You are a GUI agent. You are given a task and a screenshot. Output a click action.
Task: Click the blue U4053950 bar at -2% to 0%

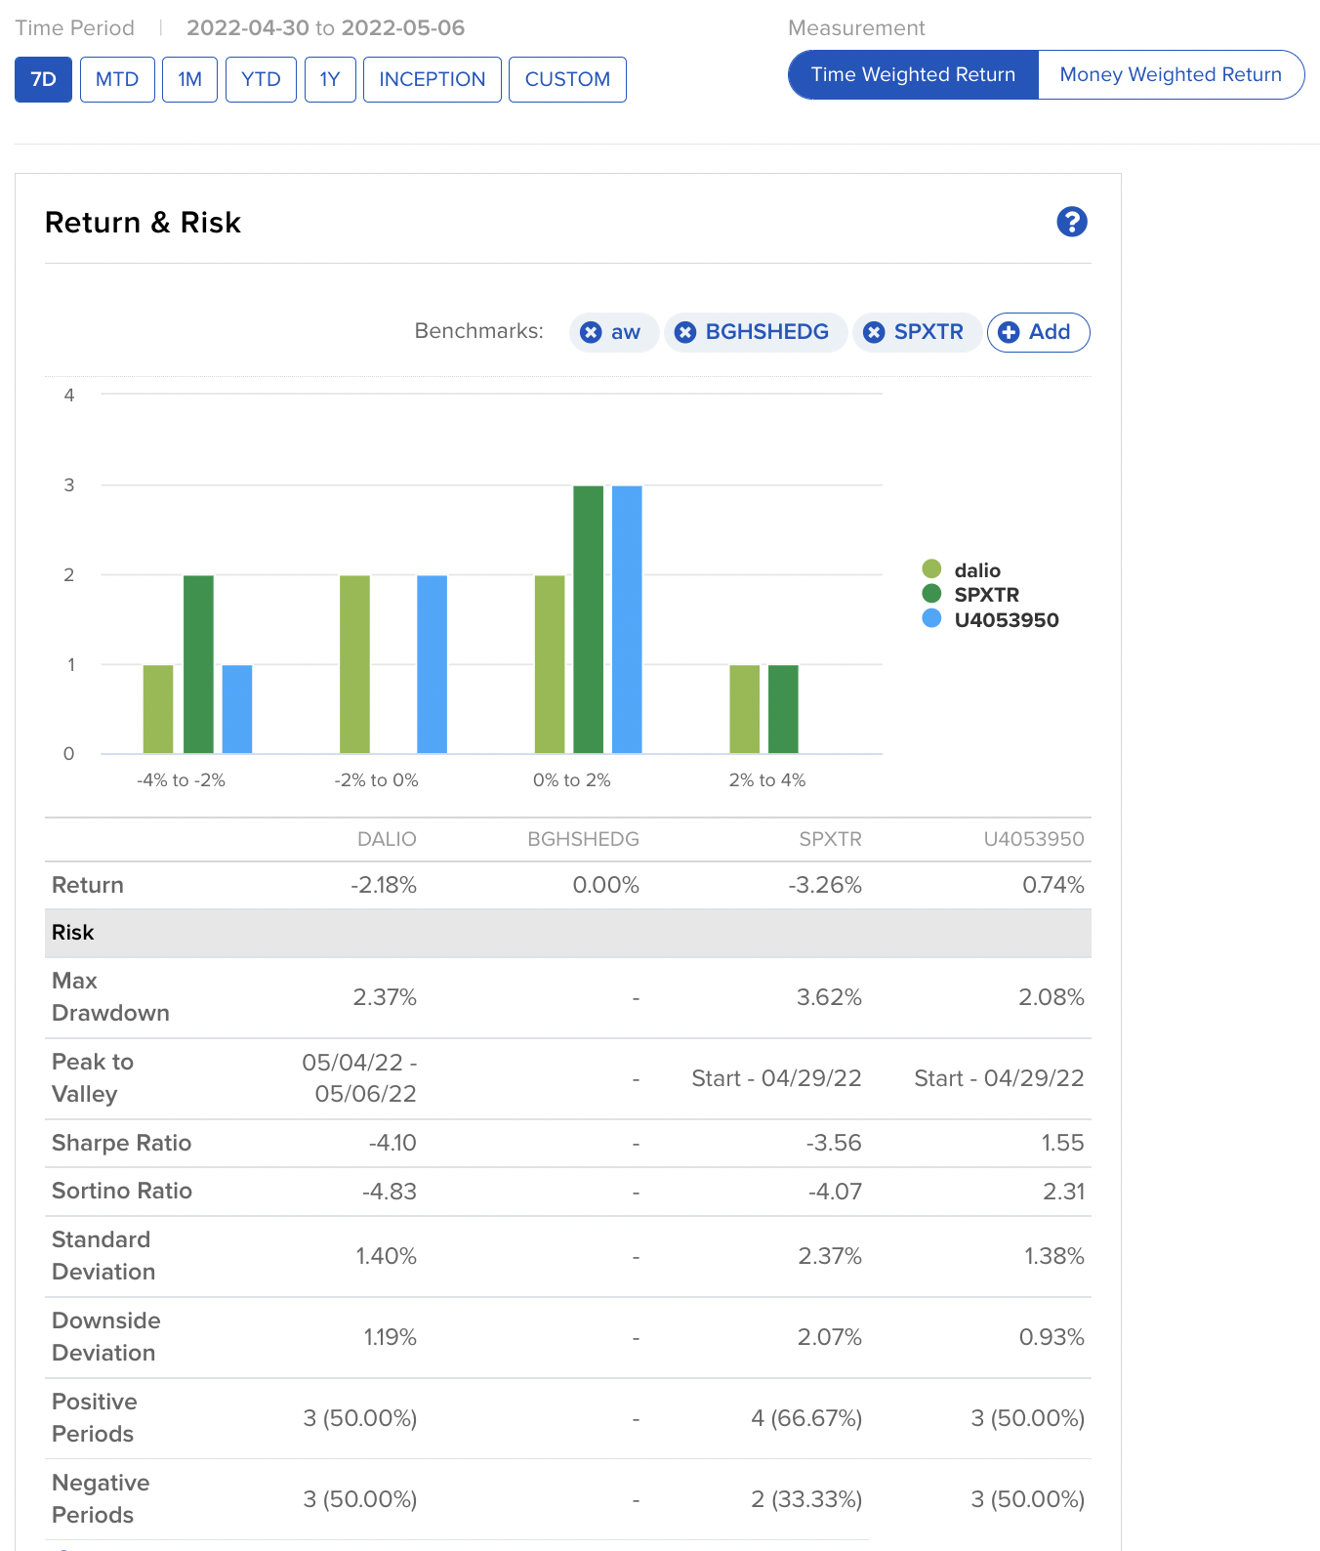(x=432, y=664)
